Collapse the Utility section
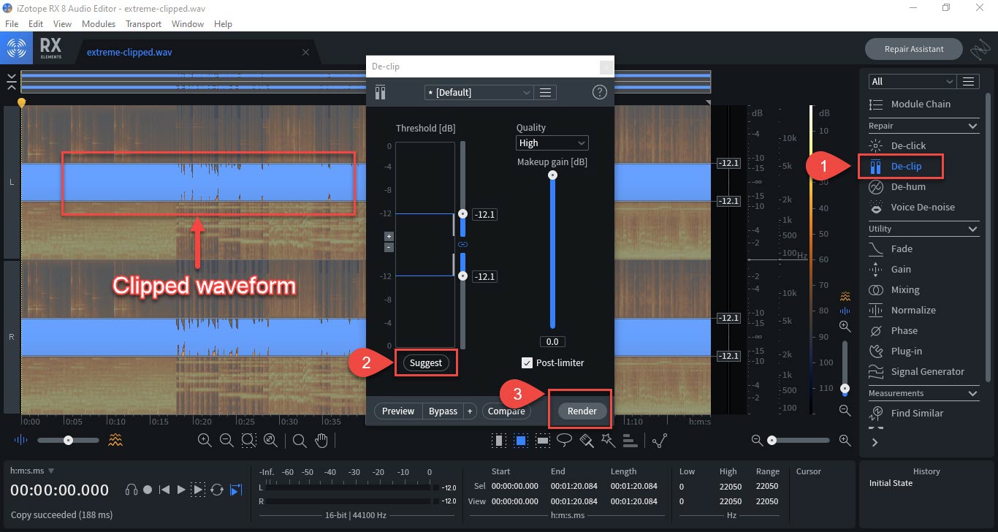 pos(972,229)
